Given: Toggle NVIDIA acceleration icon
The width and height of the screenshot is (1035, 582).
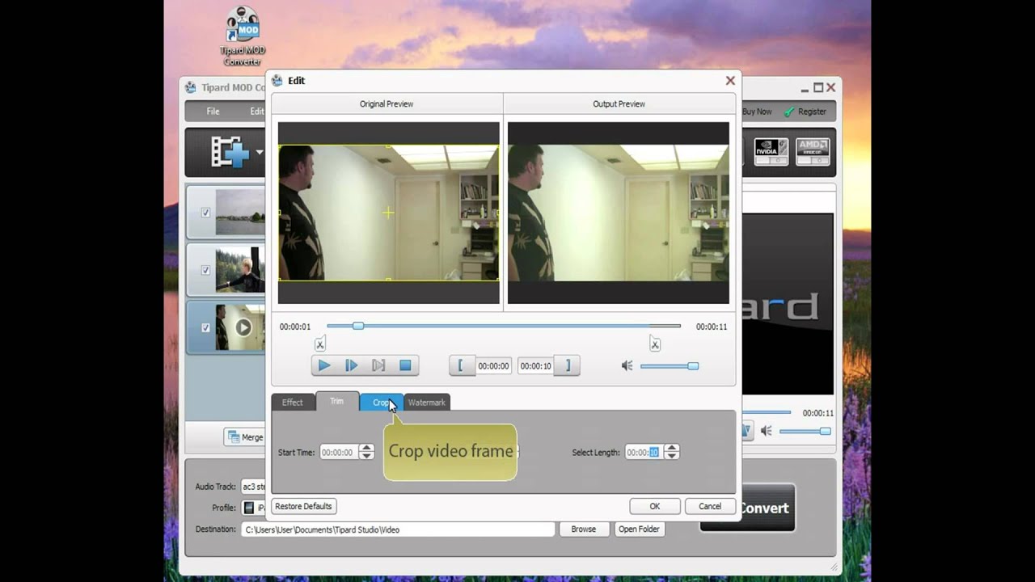Looking at the screenshot, I should click(x=771, y=151).
